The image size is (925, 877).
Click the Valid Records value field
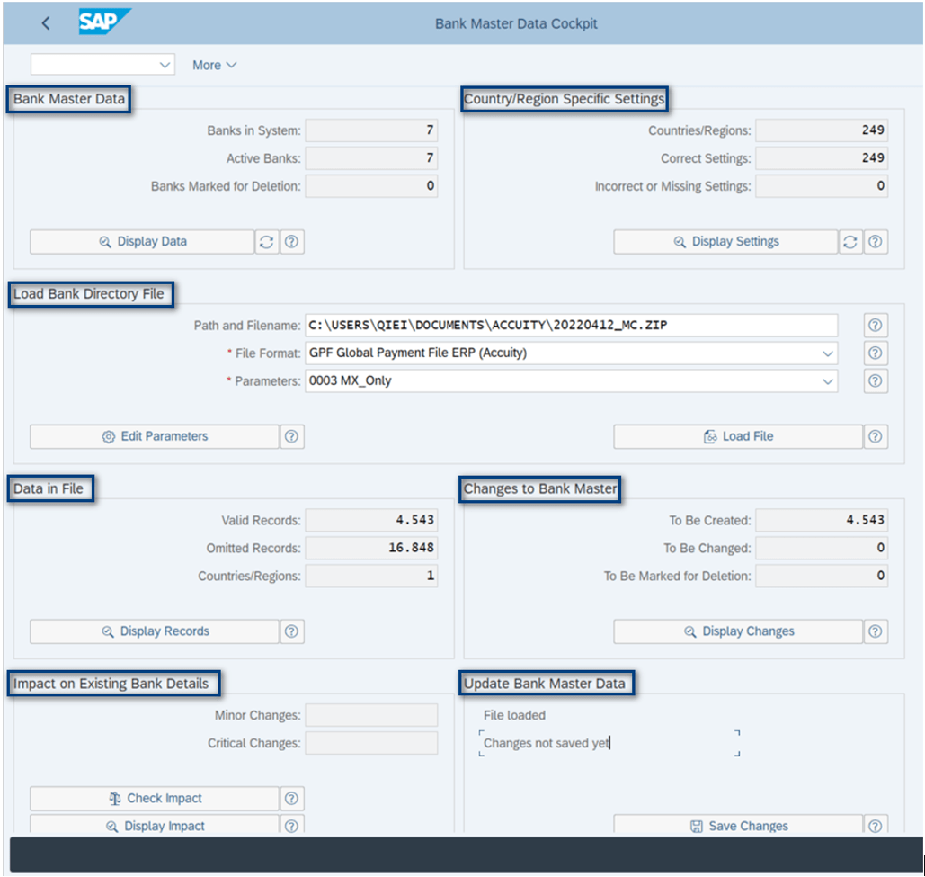click(x=371, y=519)
